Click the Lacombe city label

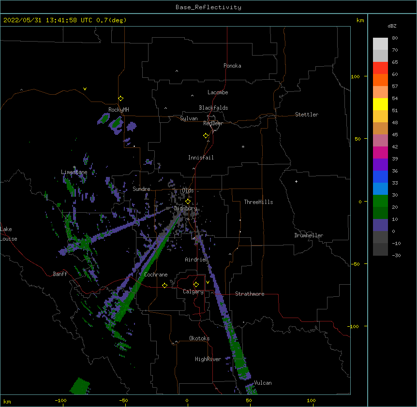(x=218, y=92)
